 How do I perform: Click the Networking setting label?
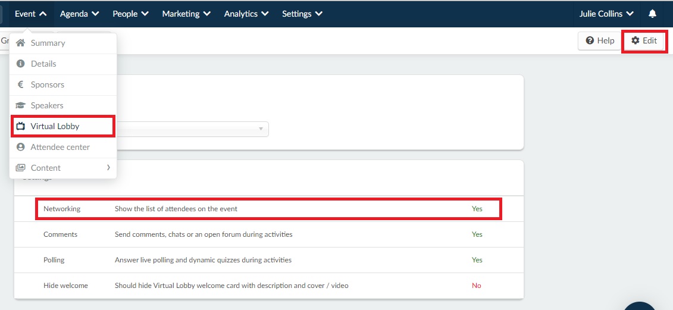coord(62,209)
